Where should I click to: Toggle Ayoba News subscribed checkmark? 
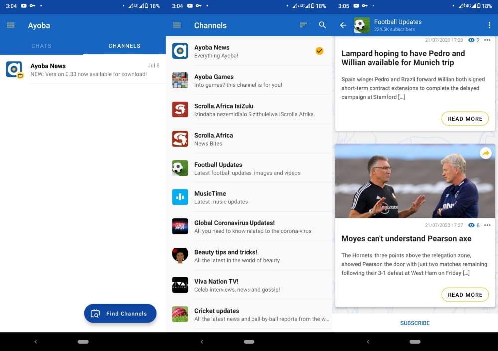pyautogui.click(x=320, y=51)
